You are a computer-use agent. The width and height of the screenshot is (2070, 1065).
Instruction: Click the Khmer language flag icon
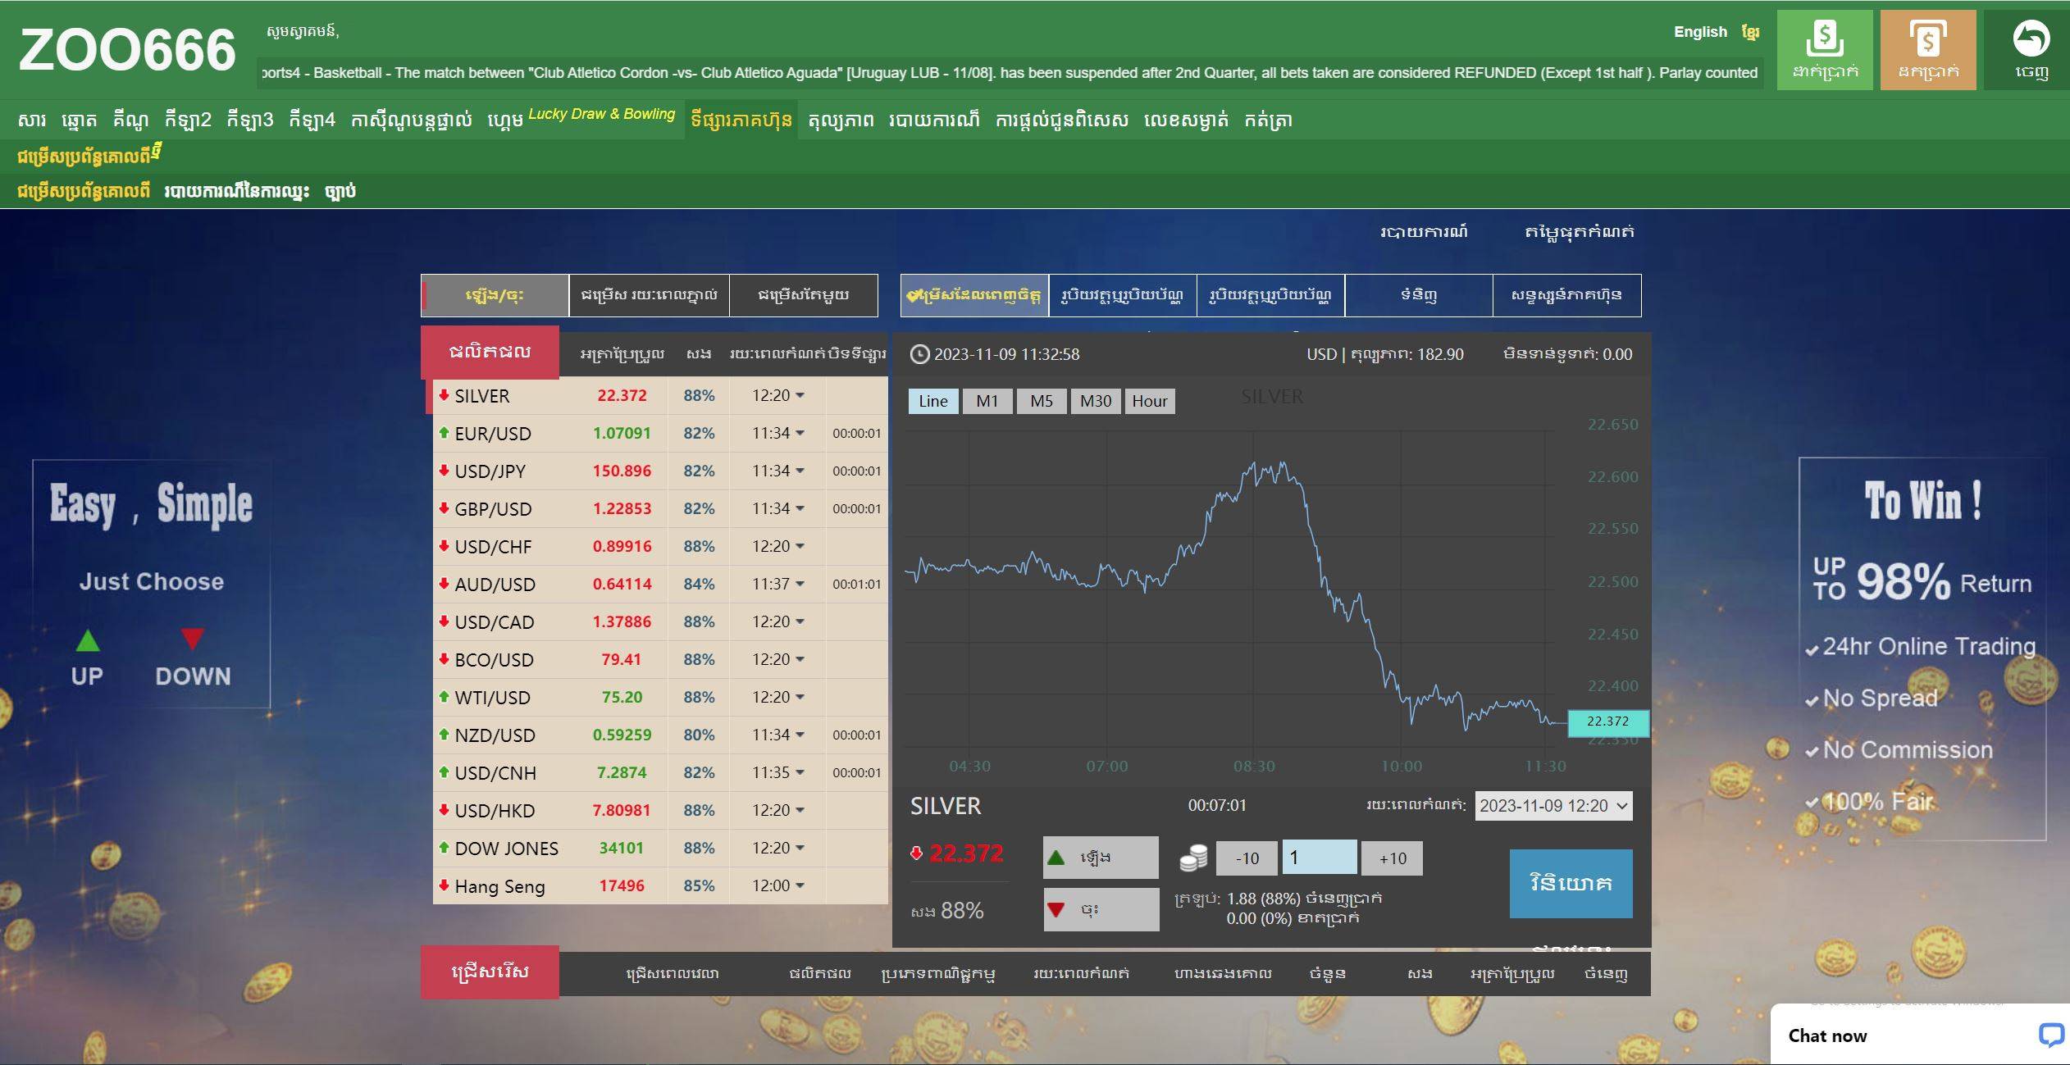1750,32
